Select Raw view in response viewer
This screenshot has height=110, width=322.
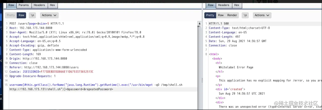click(x=221, y=15)
